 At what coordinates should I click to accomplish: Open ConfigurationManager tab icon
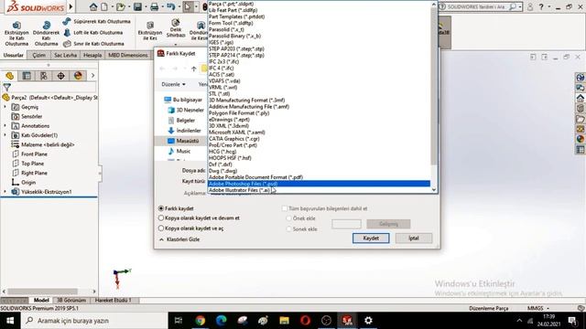click(x=44, y=76)
